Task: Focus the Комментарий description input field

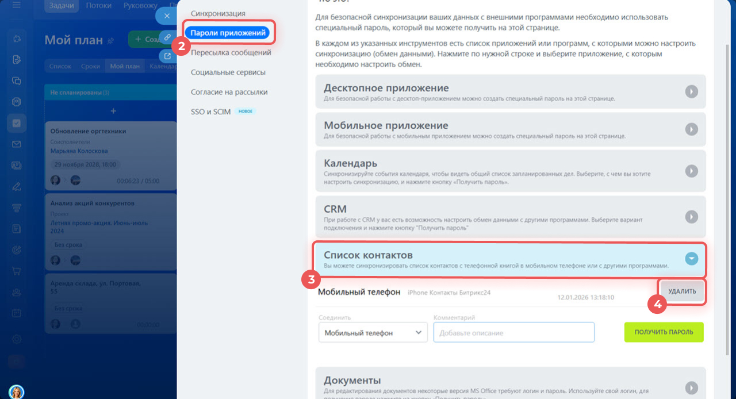Action: 513,332
